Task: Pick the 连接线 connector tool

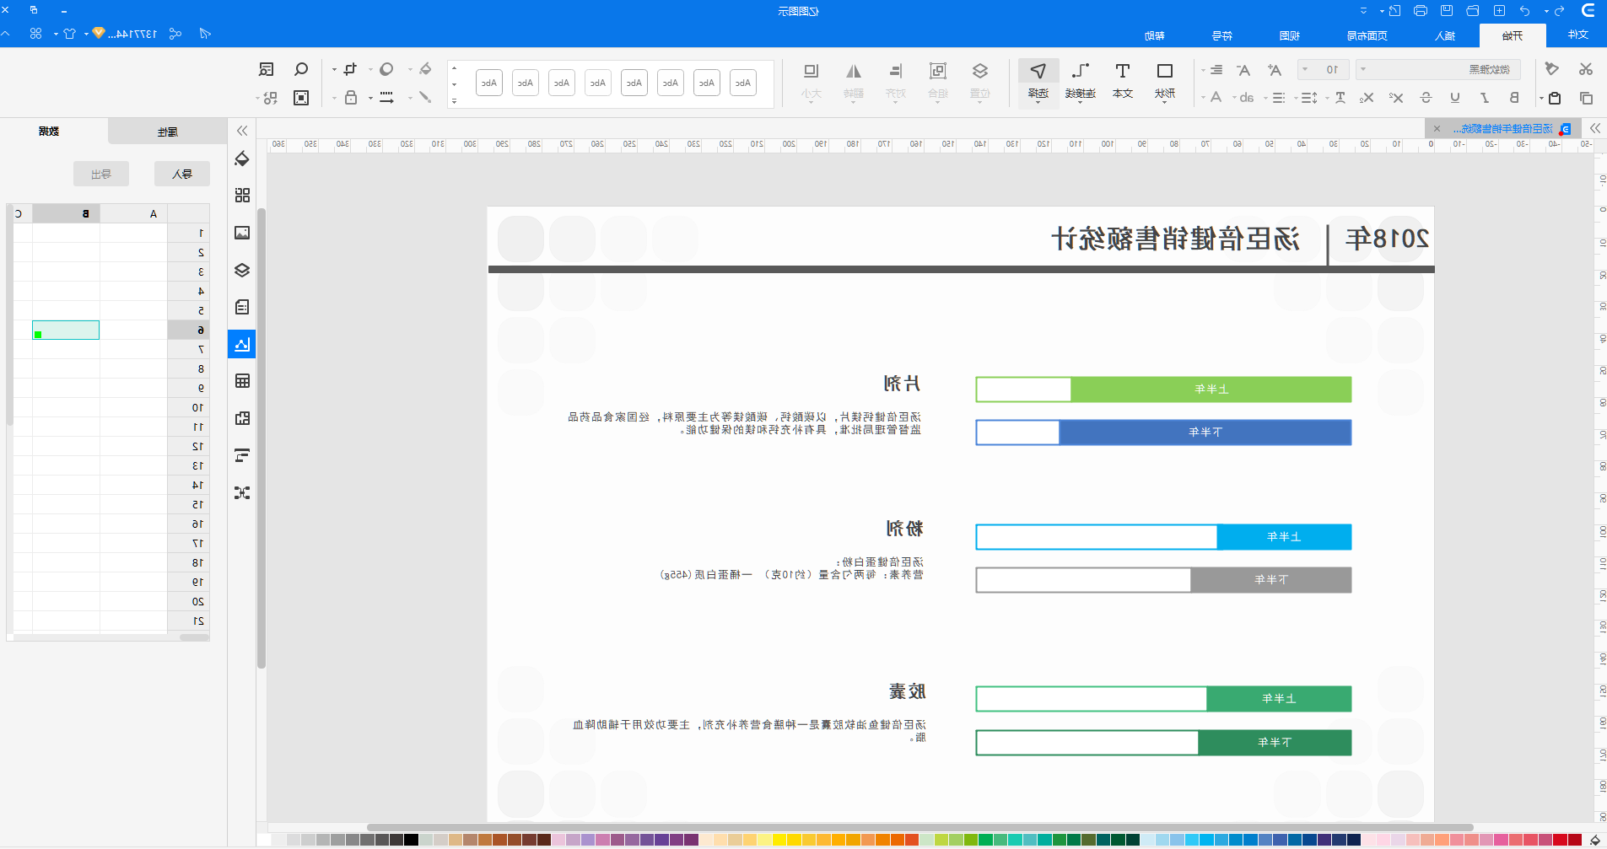Action: (x=1081, y=81)
